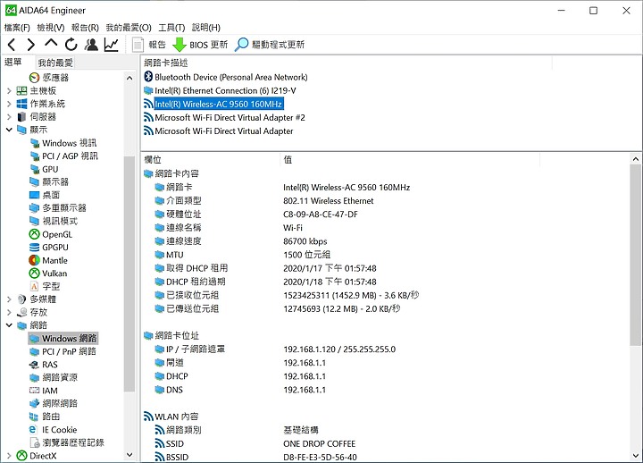Select the Windows 視訊 tree item
The image size is (643, 463).
click(x=63, y=143)
